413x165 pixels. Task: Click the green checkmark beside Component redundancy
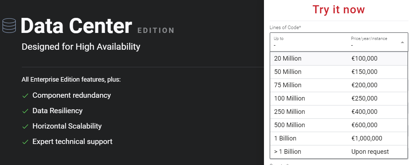coord(25,96)
